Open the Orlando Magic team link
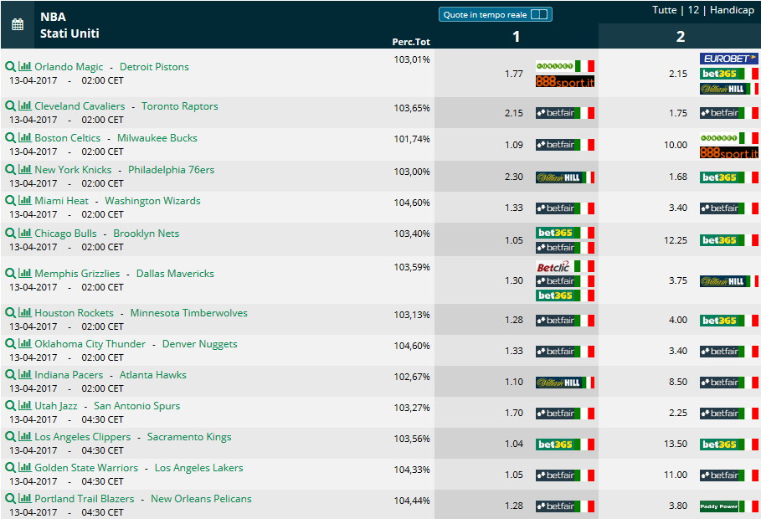This screenshot has height=519, width=761. click(x=69, y=67)
